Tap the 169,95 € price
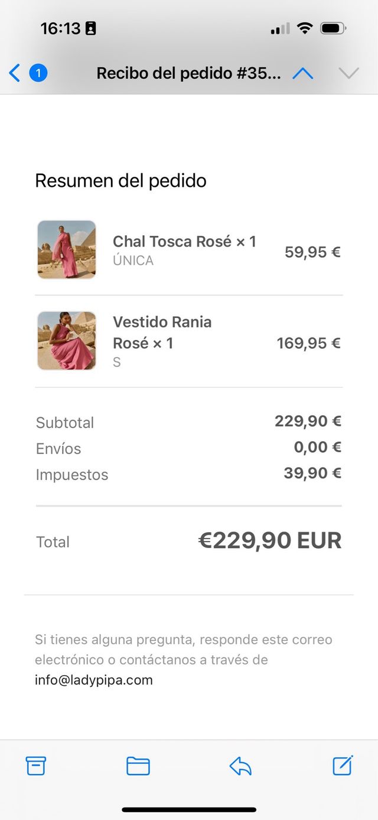Viewport: 378px width, 820px height. 308,343
